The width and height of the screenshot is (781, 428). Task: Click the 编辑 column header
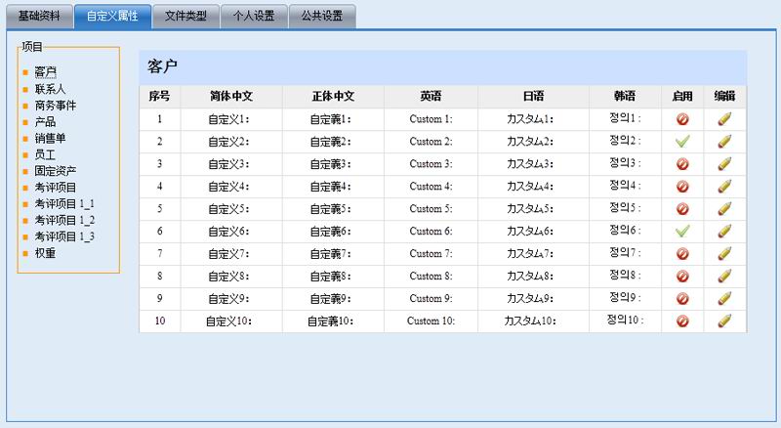pyautogui.click(x=724, y=97)
